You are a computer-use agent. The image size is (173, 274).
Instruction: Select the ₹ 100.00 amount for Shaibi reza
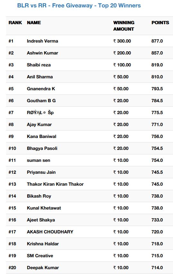pos(122,65)
